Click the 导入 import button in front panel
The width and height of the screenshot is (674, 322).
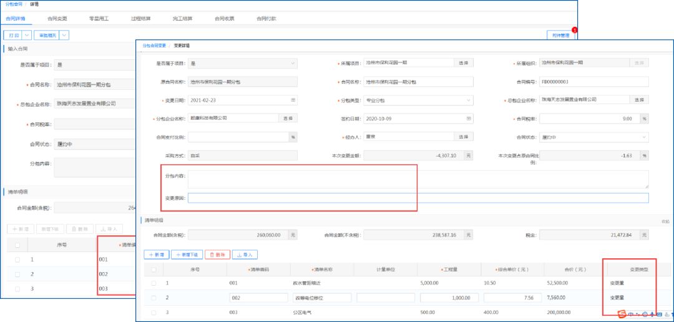(245, 255)
